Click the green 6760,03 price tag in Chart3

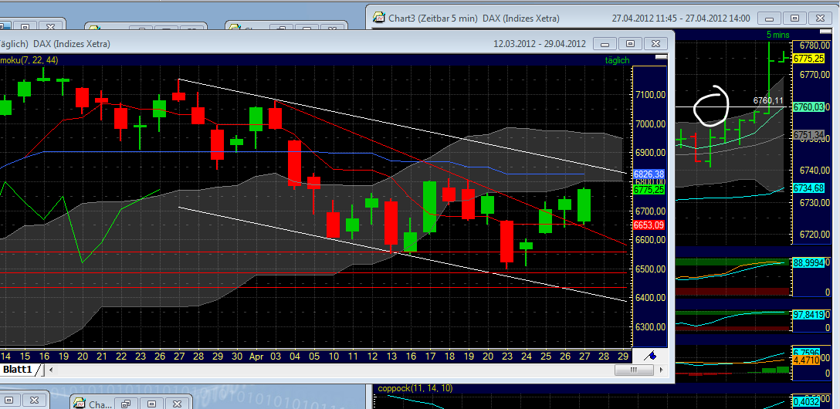click(808, 107)
